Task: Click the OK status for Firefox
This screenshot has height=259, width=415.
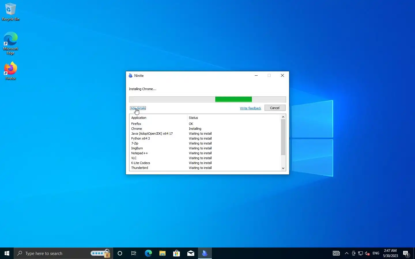Action: tap(191, 124)
